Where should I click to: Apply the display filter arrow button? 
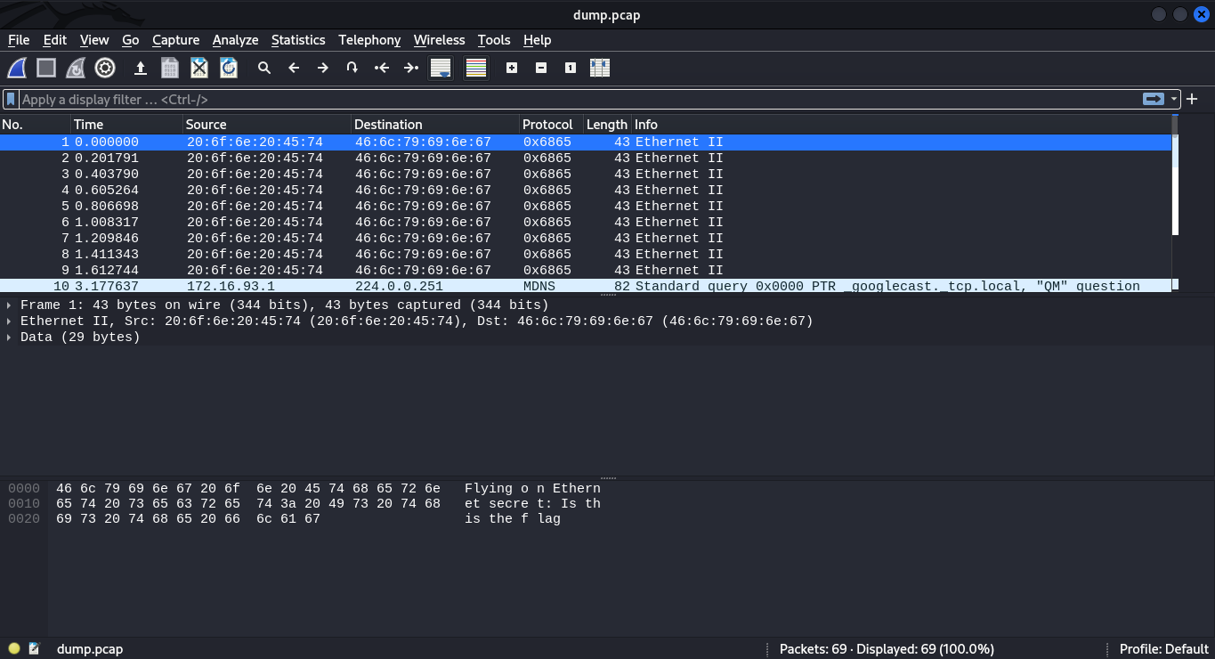click(1154, 99)
